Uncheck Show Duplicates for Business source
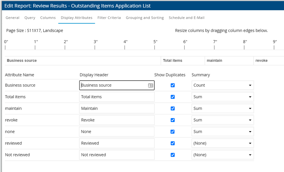This screenshot has height=172, width=284. tap(173, 85)
